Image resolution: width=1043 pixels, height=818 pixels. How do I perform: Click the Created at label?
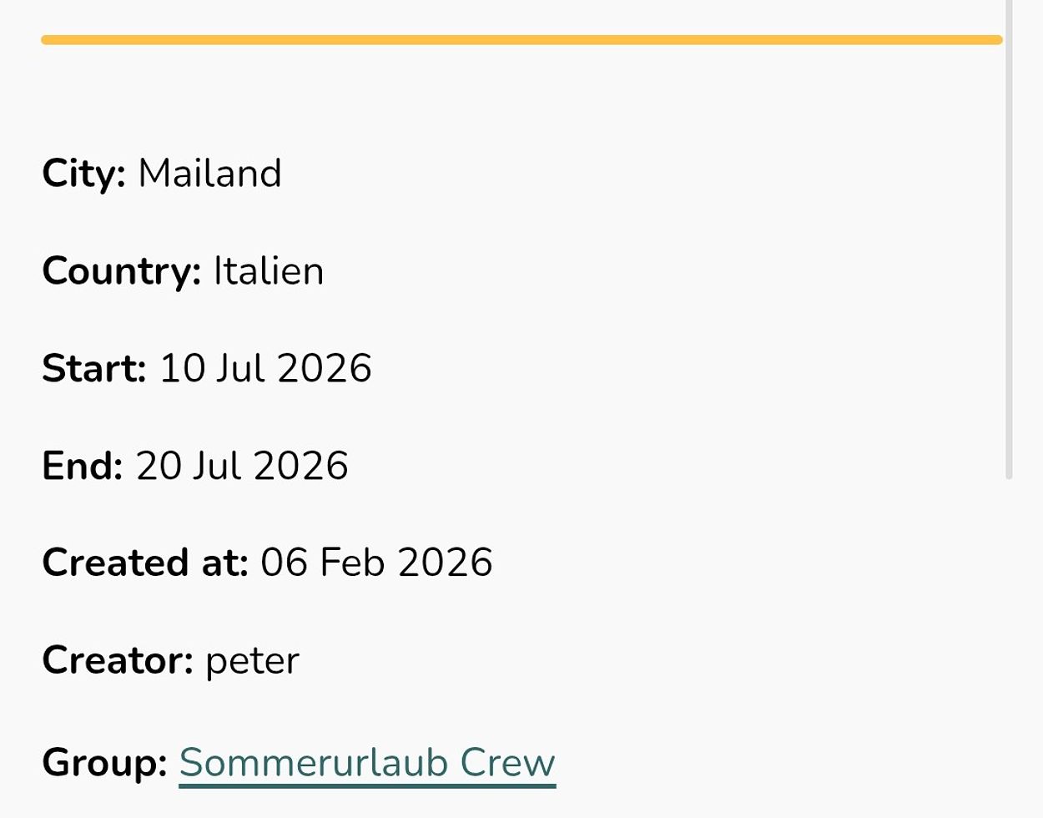(145, 563)
